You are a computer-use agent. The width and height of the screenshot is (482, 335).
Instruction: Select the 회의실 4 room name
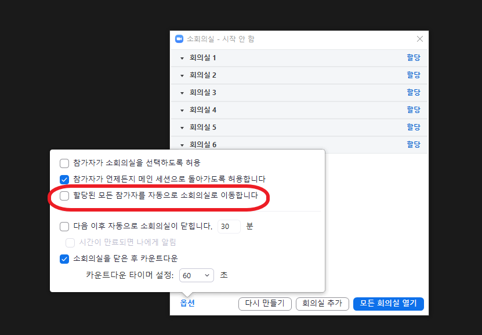pos(203,110)
